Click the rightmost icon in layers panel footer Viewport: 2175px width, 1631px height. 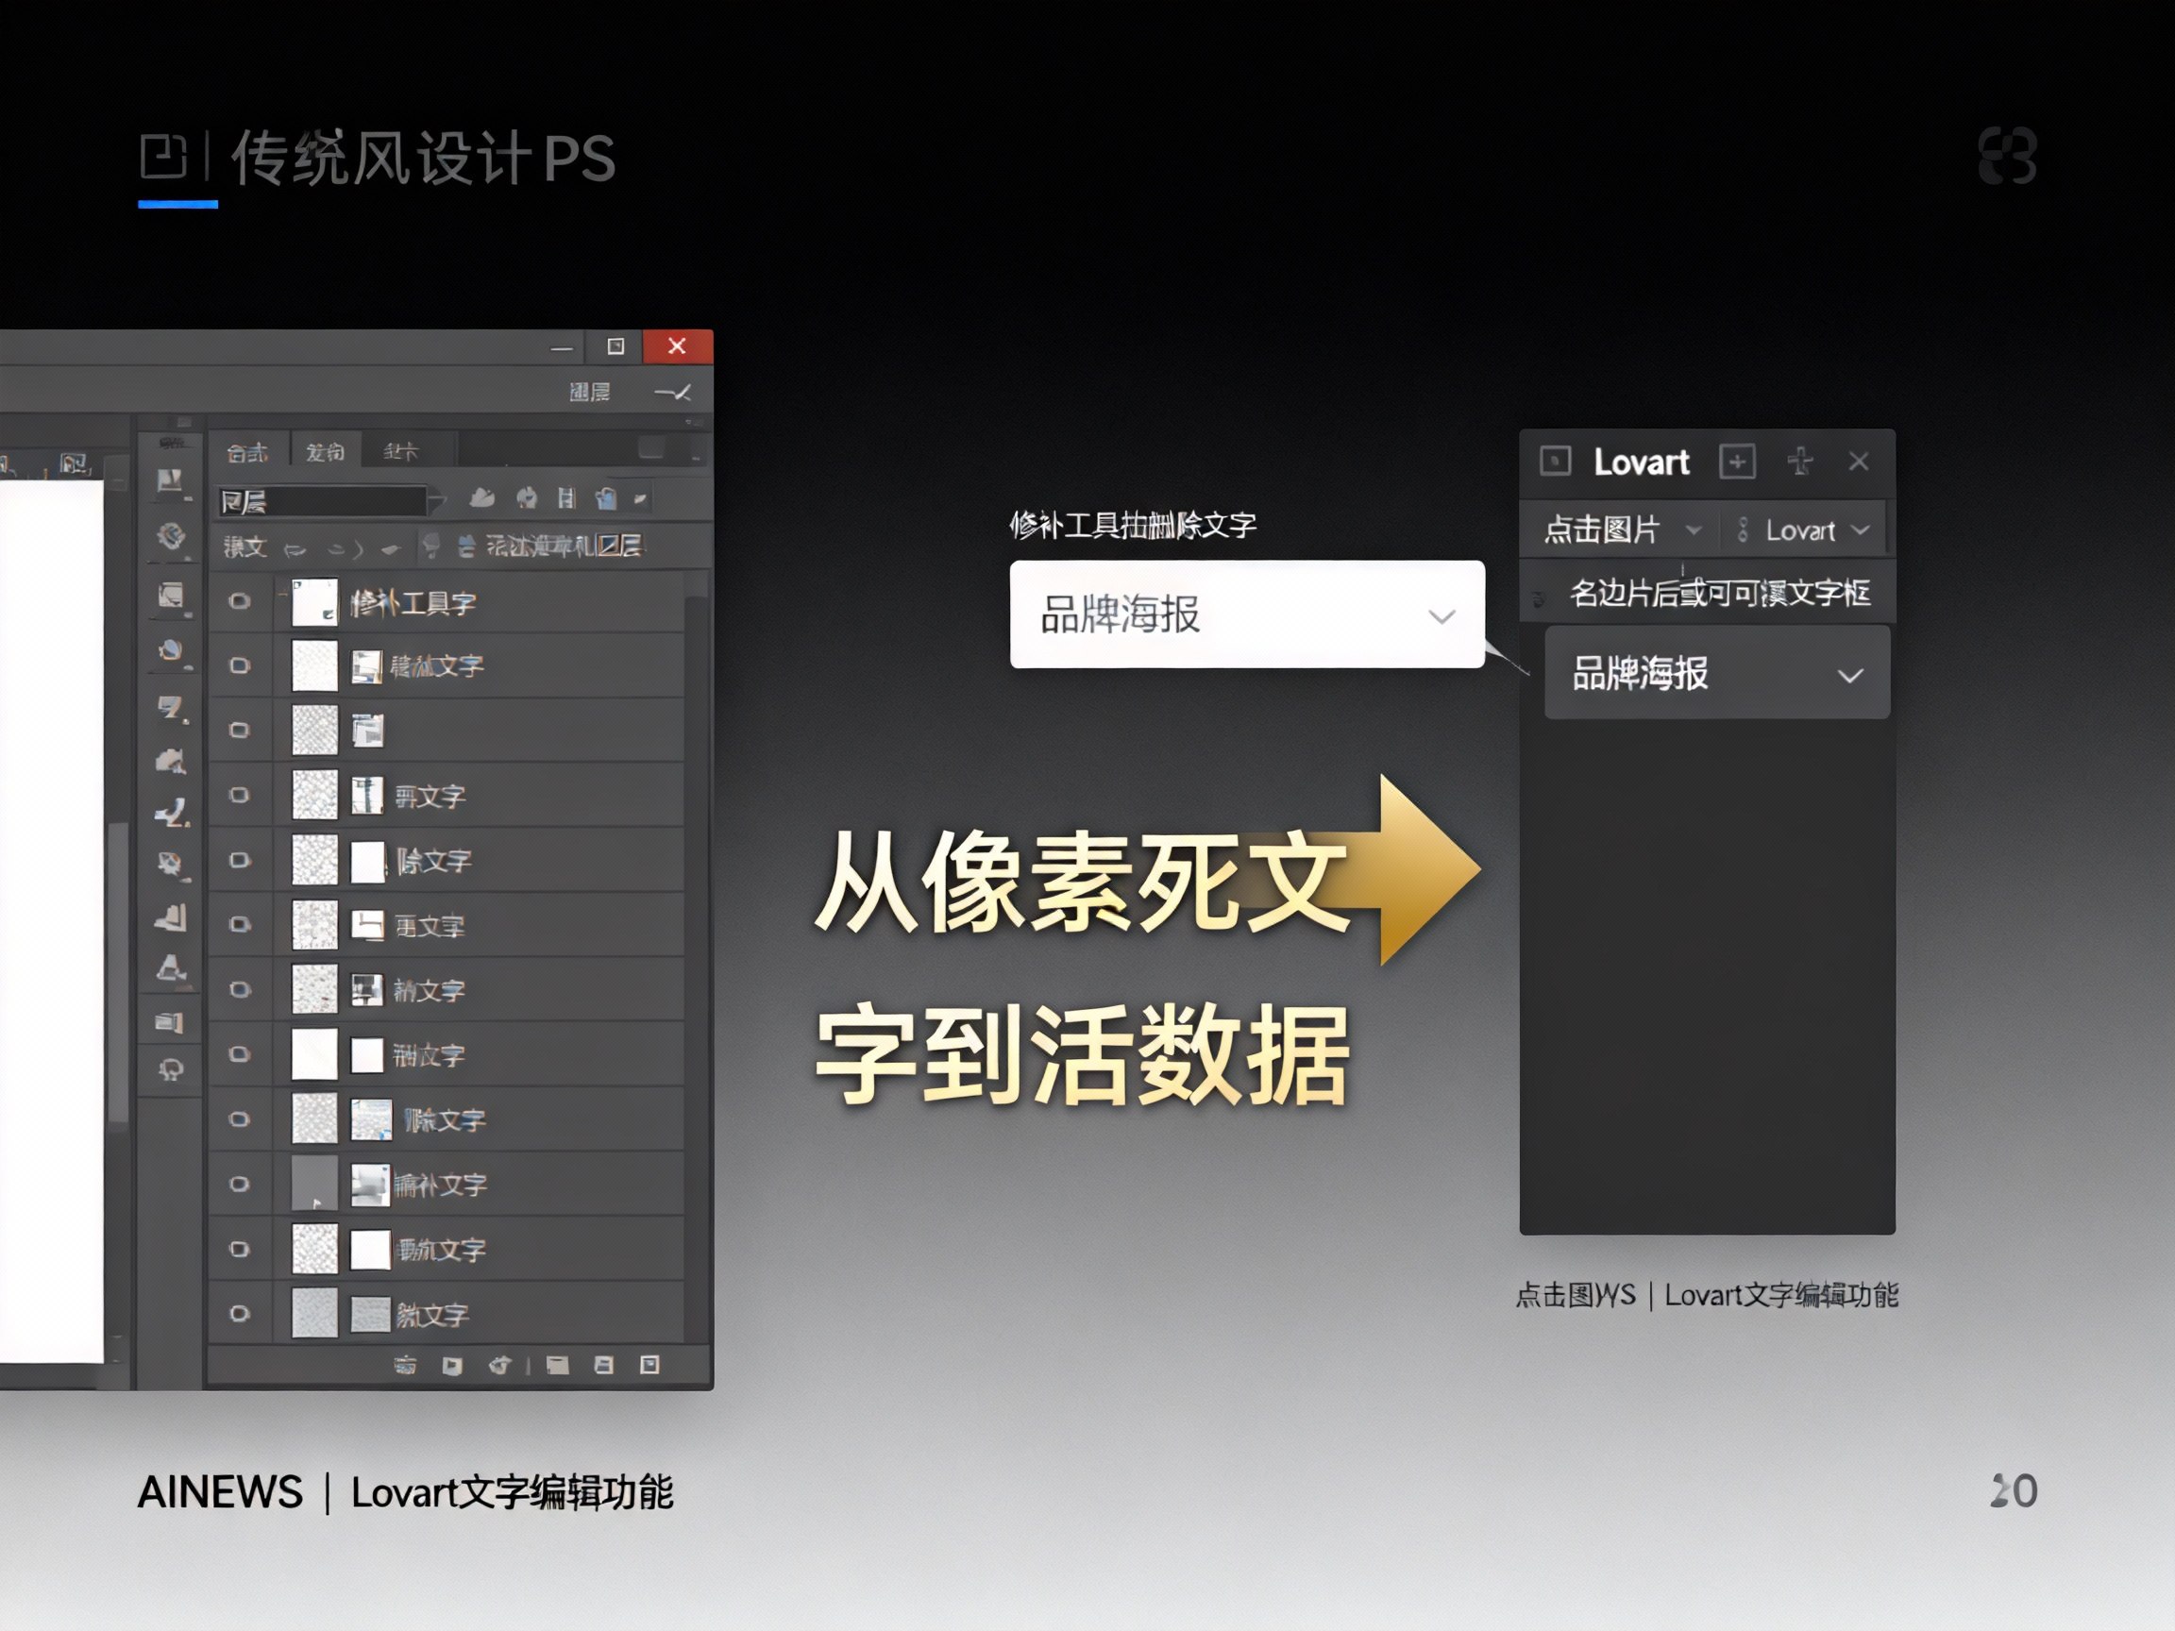(x=649, y=1365)
